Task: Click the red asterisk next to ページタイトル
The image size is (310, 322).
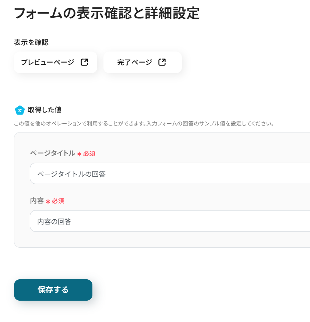Action: [79, 154]
